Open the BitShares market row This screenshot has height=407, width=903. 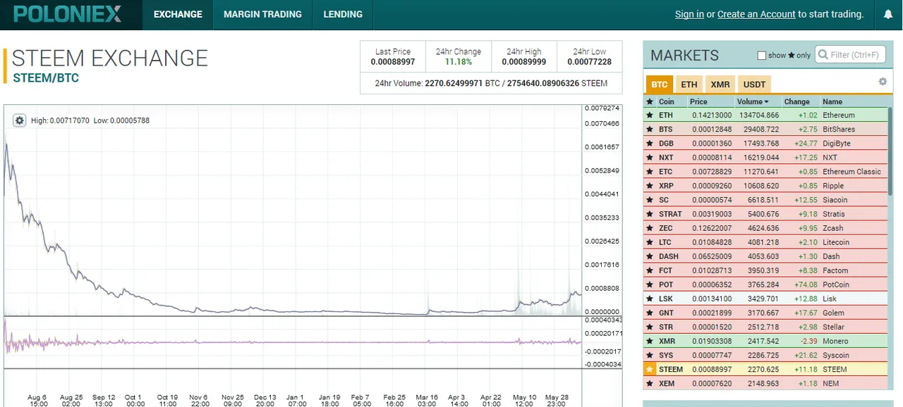point(765,130)
